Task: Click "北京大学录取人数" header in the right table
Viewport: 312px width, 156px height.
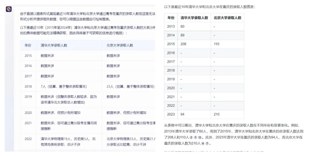Action: click(227, 18)
